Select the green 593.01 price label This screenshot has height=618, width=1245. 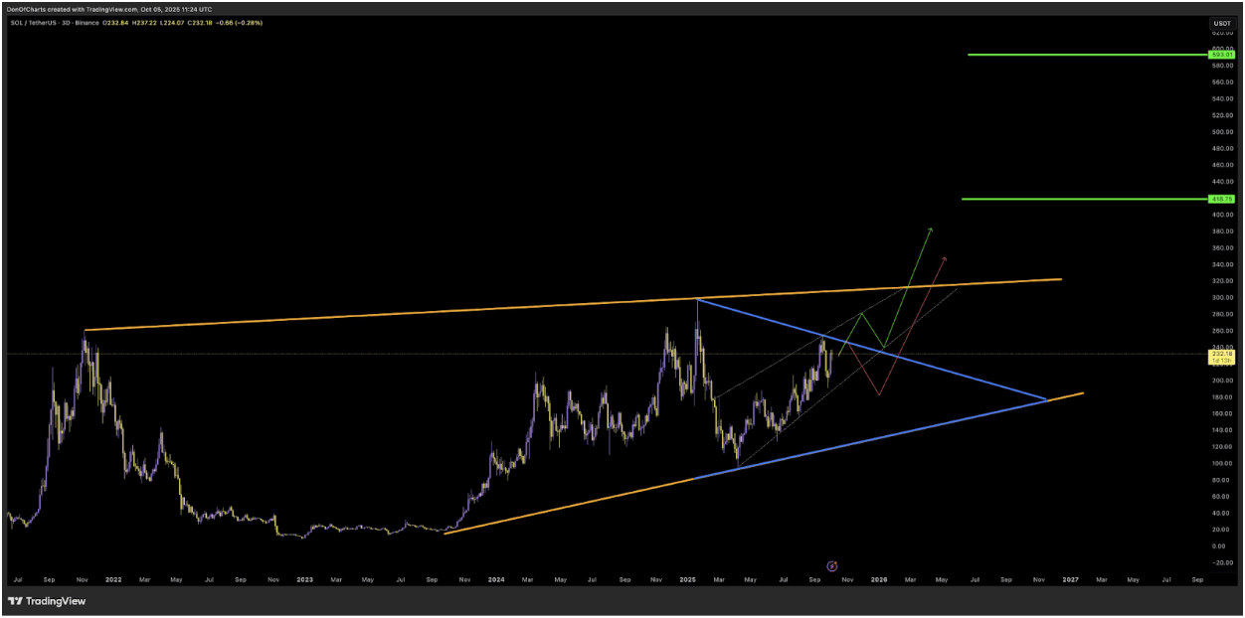1221,55
